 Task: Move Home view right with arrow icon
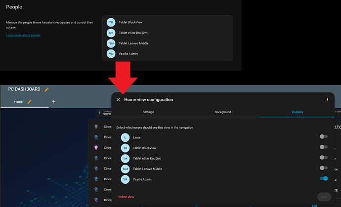[x=42, y=102]
